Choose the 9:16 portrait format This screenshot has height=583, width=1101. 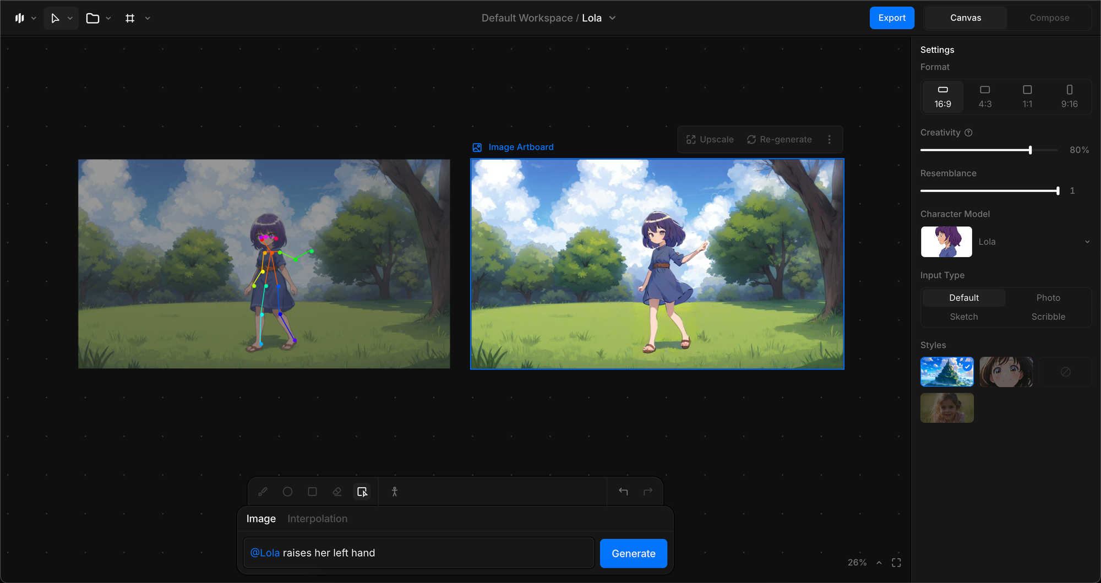click(x=1070, y=96)
